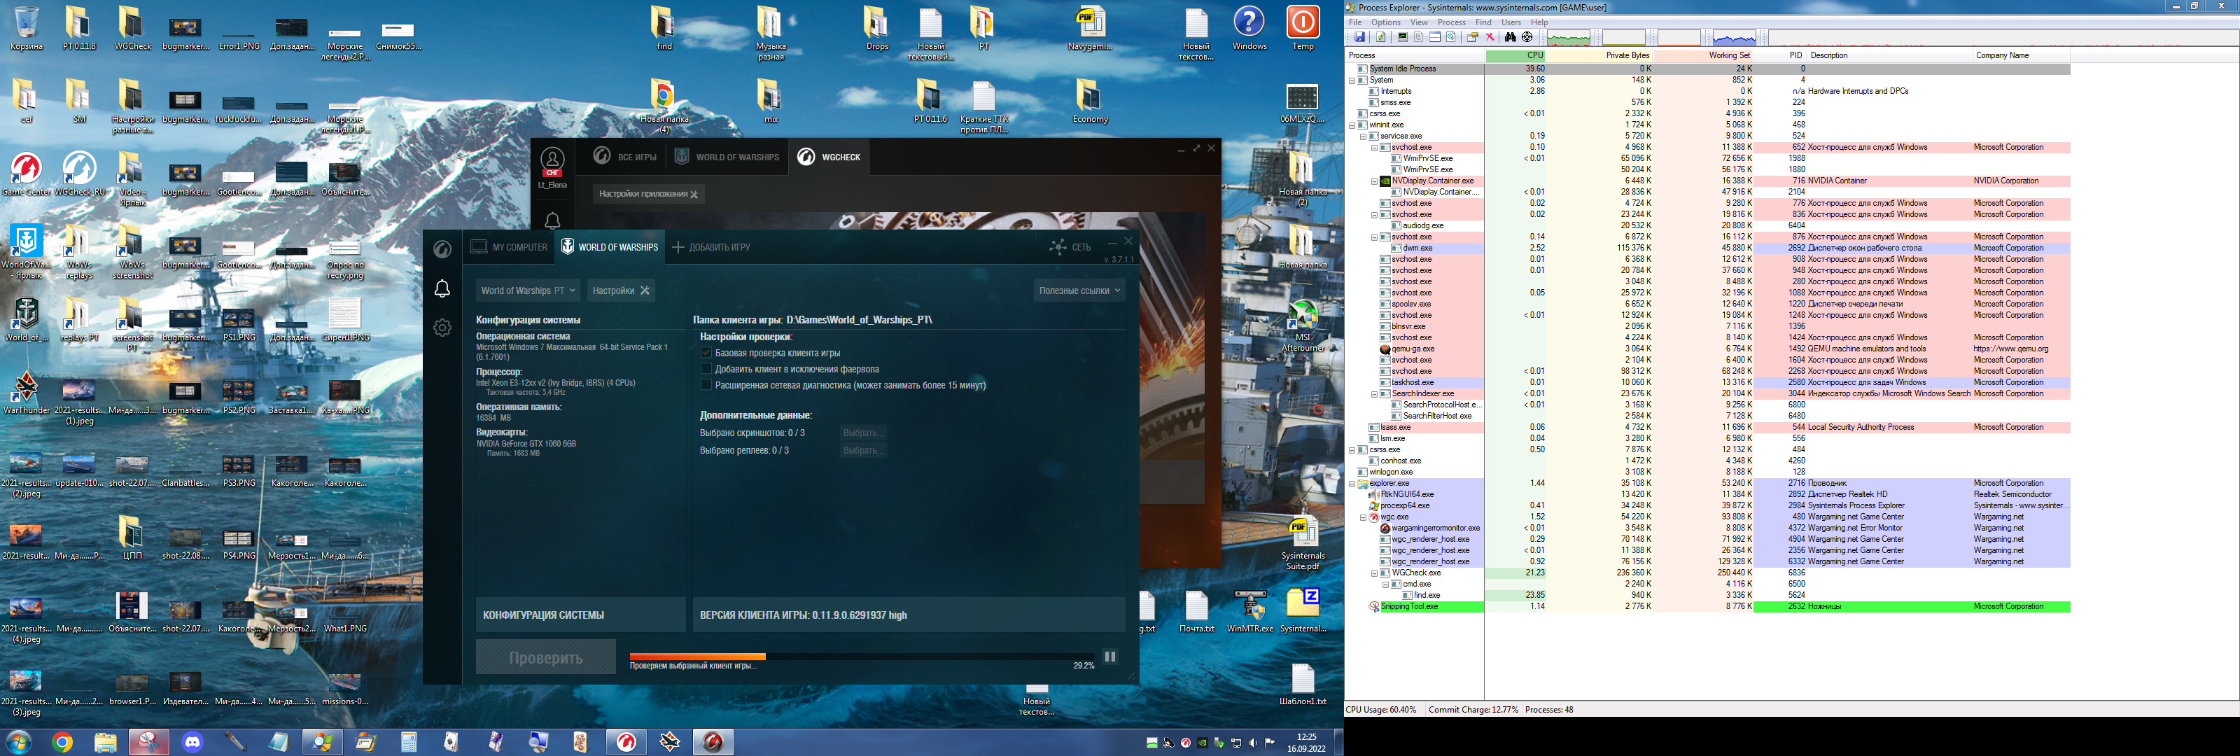Switch to ВСЕ ИГРЫ tab in Game Center

[625, 157]
